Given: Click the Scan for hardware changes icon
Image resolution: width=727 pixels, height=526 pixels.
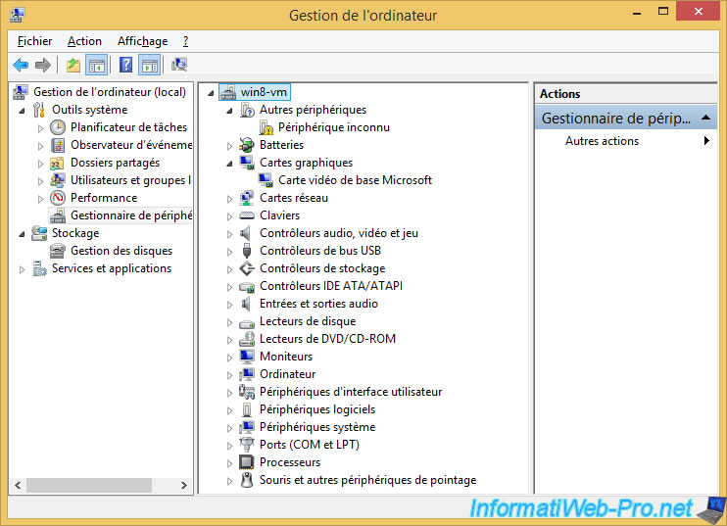Looking at the screenshot, I should tap(179, 66).
